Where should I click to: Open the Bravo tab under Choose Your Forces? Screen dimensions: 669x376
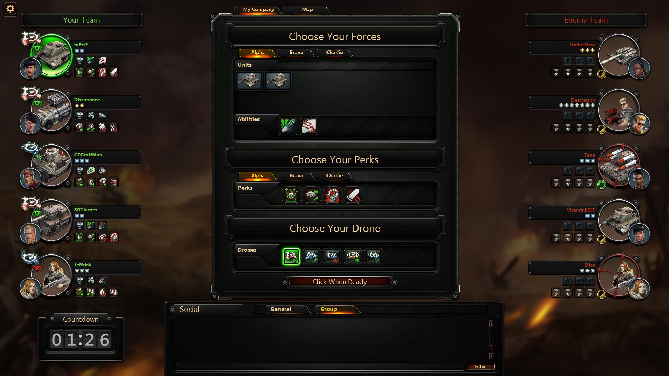(296, 53)
